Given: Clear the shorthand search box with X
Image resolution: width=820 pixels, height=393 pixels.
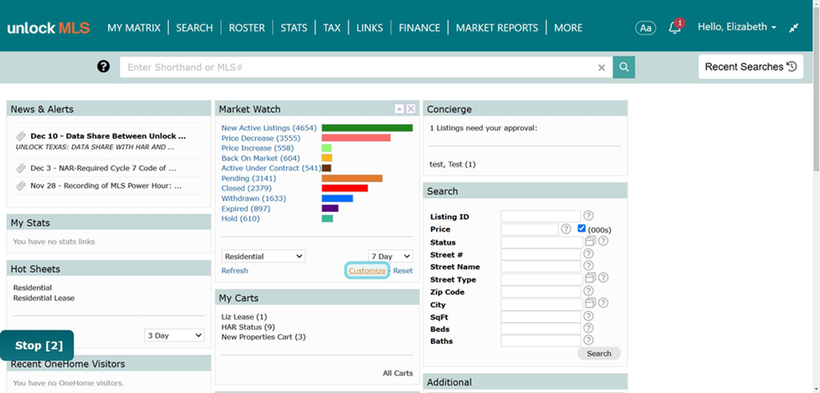Looking at the screenshot, I should 602,68.
